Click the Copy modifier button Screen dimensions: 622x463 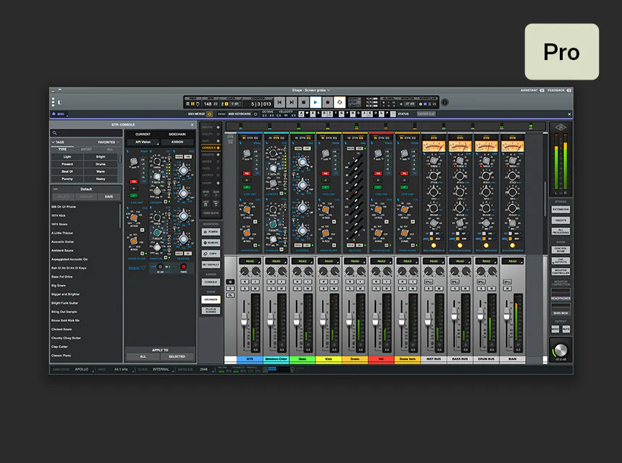[x=211, y=253]
